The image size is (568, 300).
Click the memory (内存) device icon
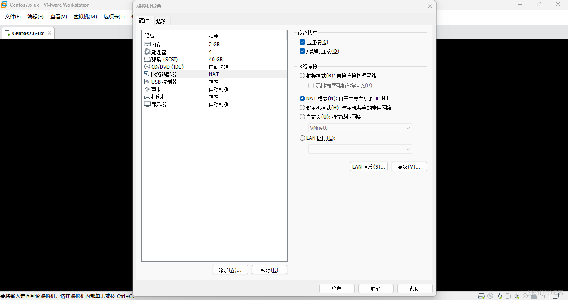pos(147,45)
